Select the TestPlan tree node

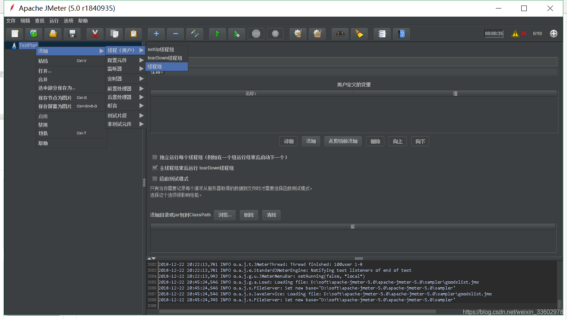28,45
